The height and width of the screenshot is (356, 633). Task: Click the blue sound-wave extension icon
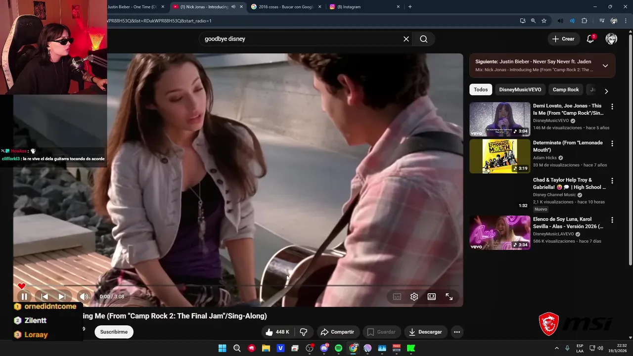[x=572, y=21]
